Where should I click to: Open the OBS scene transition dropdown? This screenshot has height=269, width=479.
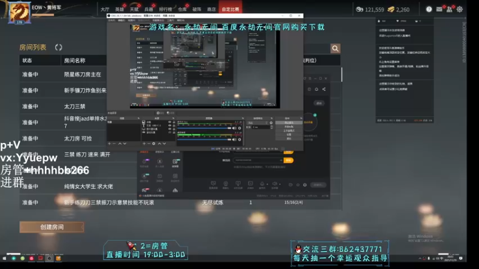(258, 123)
